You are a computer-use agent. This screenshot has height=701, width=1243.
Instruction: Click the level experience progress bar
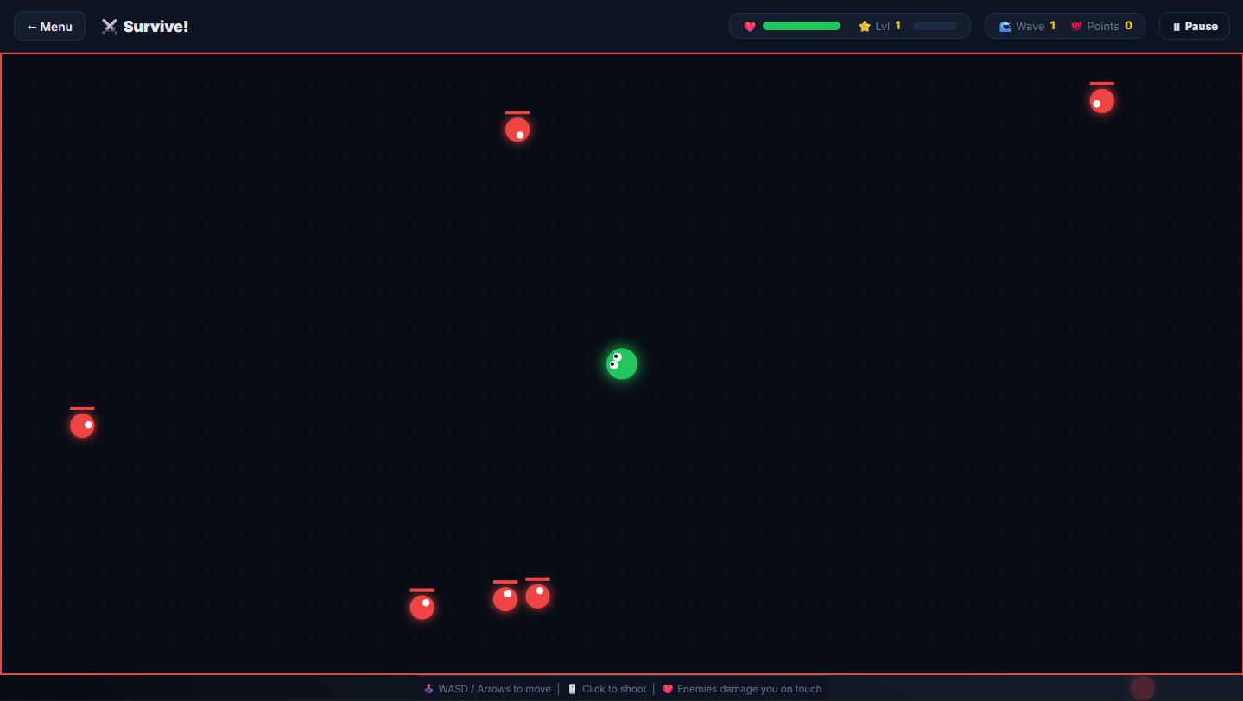935,26
